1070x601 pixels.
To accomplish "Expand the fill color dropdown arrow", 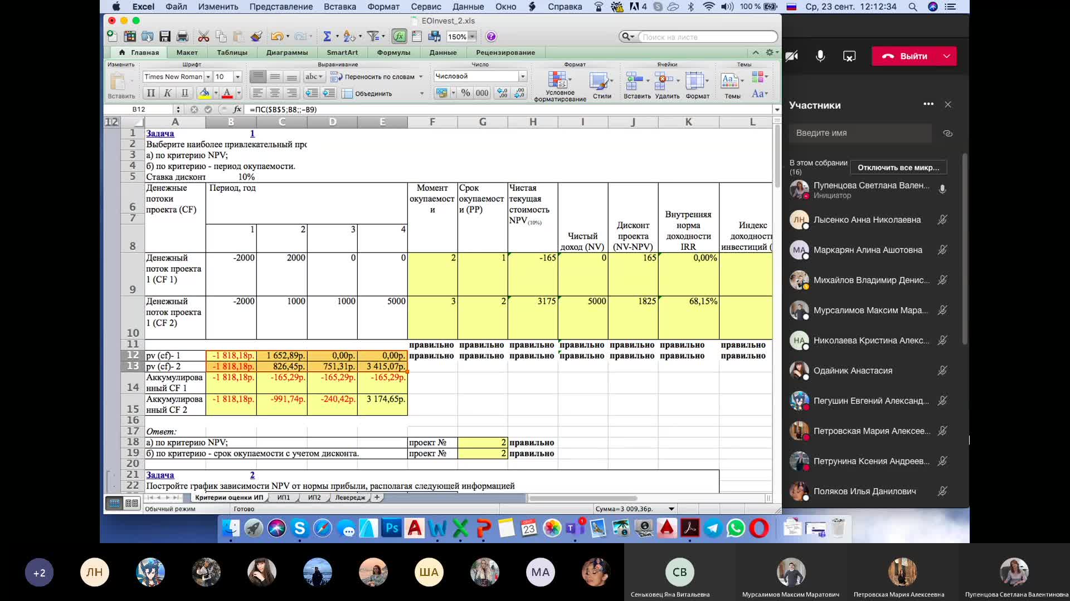I will pyautogui.click(x=216, y=93).
